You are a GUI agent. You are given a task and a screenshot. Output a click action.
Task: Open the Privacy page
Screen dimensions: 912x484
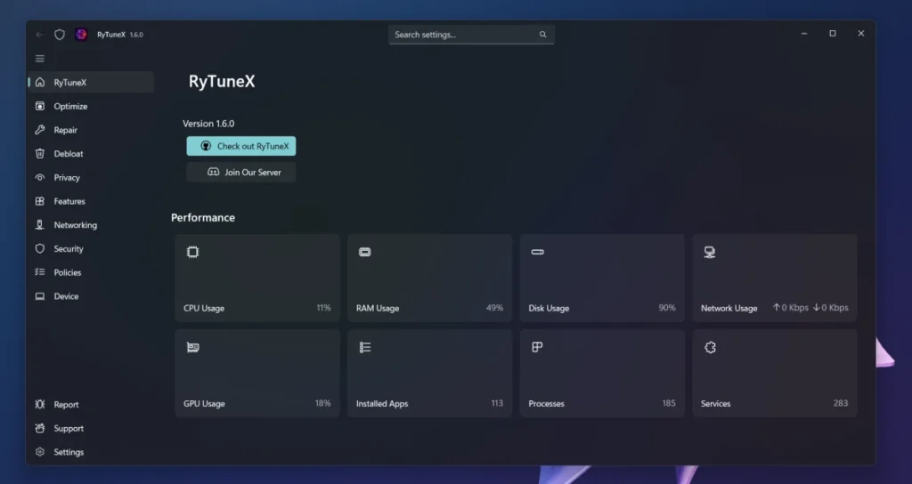(x=92, y=178)
